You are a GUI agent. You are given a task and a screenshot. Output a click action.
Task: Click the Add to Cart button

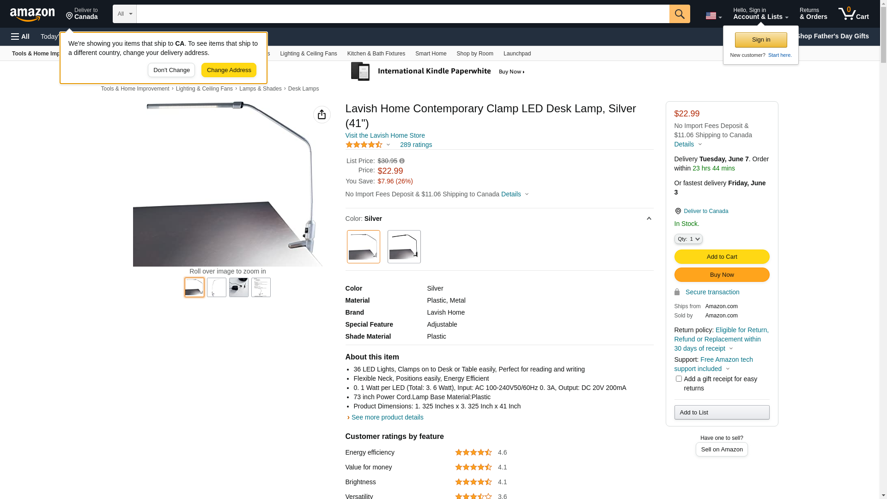722,257
